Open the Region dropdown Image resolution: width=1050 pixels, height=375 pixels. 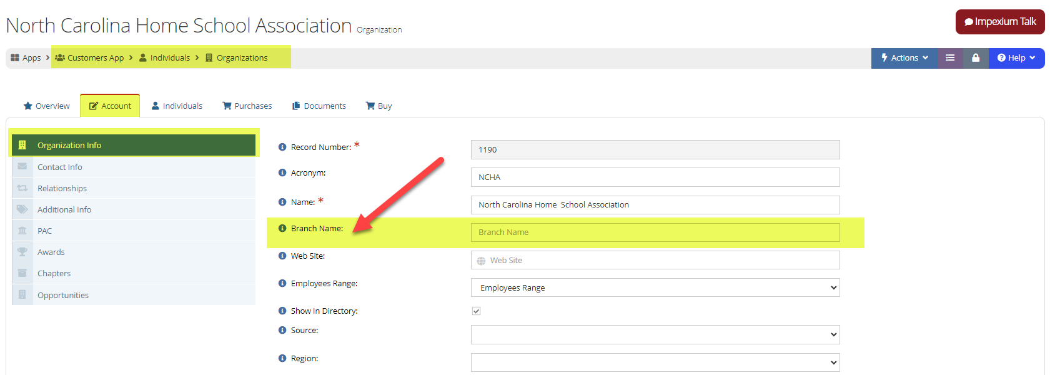pos(655,362)
